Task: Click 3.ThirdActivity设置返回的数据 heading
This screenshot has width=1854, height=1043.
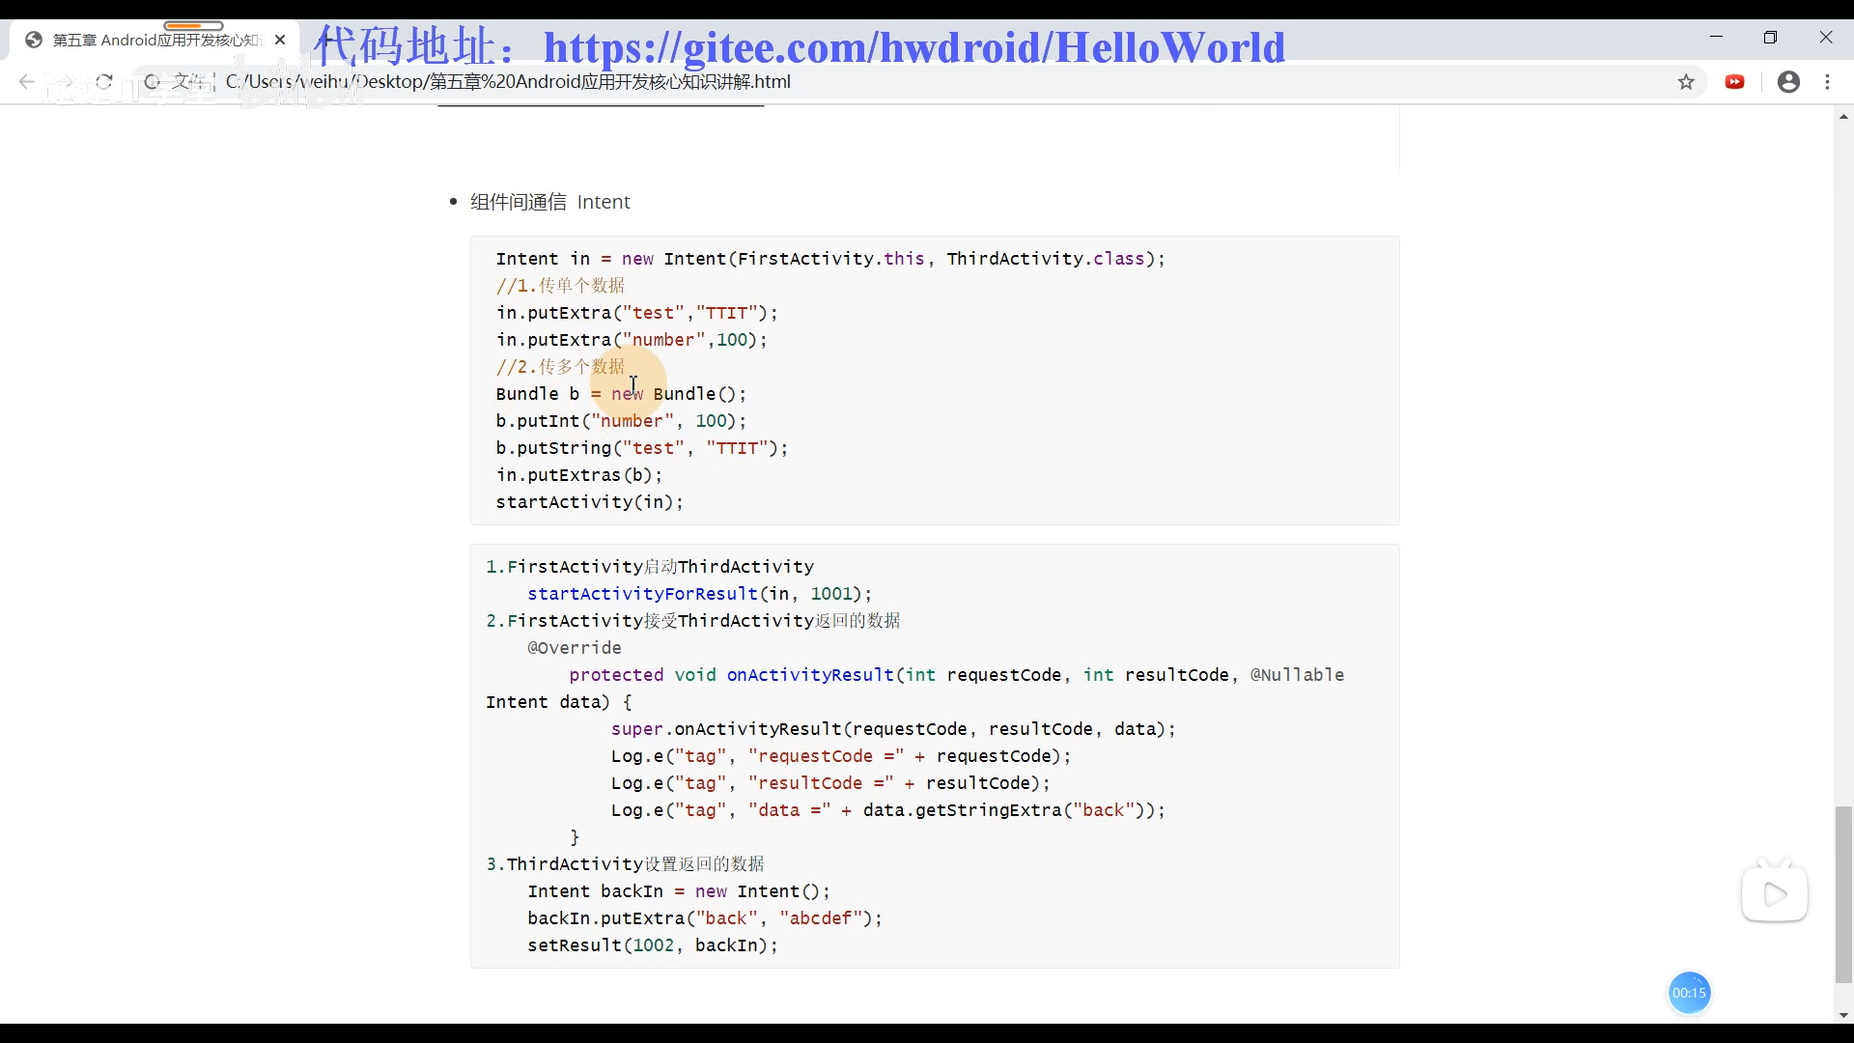Action: 626,864
